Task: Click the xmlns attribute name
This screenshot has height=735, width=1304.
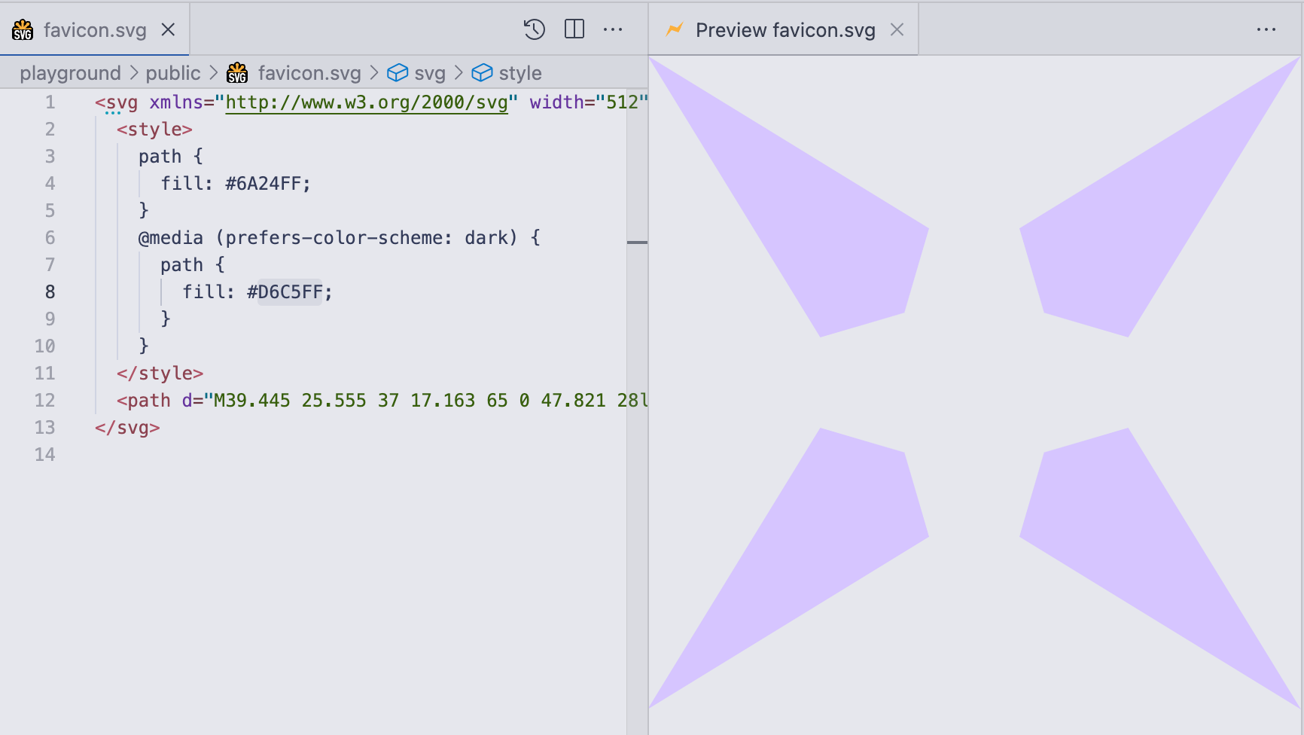Action: coord(176,102)
